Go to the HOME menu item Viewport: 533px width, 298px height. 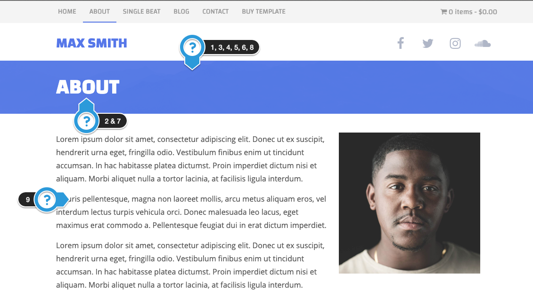67,12
